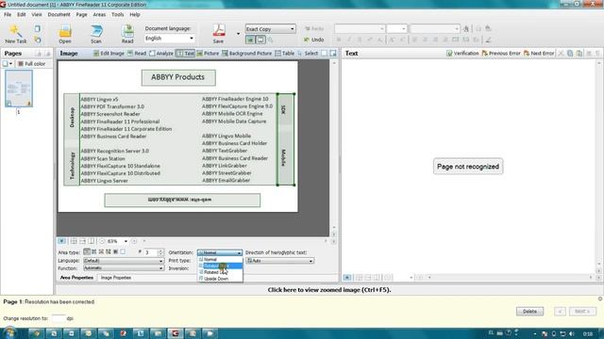The image size is (604, 339).
Task: Open the Help menu
Action: [134, 15]
